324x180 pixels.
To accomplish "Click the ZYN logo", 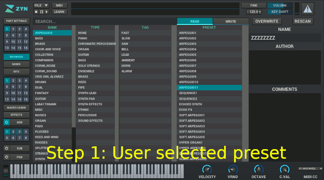I will click(x=16, y=9).
